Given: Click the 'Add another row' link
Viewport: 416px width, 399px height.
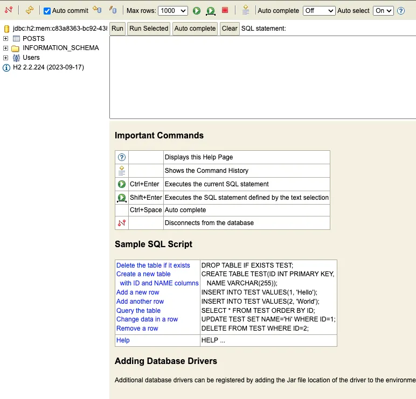Looking at the screenshot, I should pos(140,301).
